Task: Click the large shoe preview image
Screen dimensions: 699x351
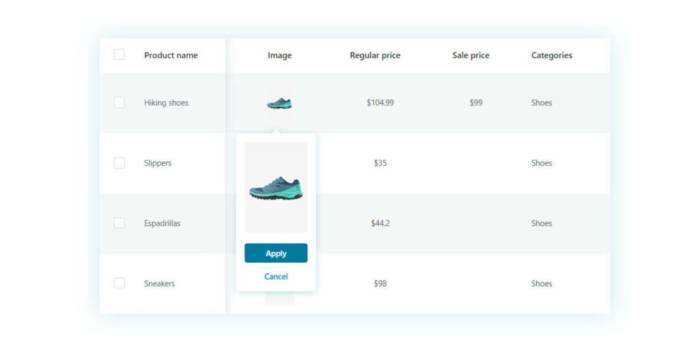Action: [x=276, y=187]
